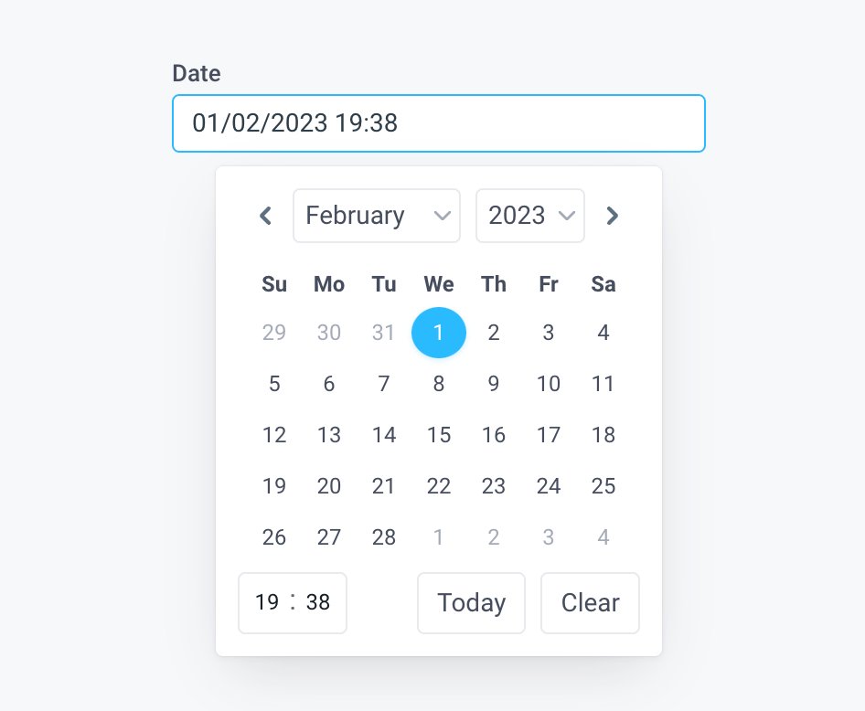Click the next month arrow

tap(612, 216)
